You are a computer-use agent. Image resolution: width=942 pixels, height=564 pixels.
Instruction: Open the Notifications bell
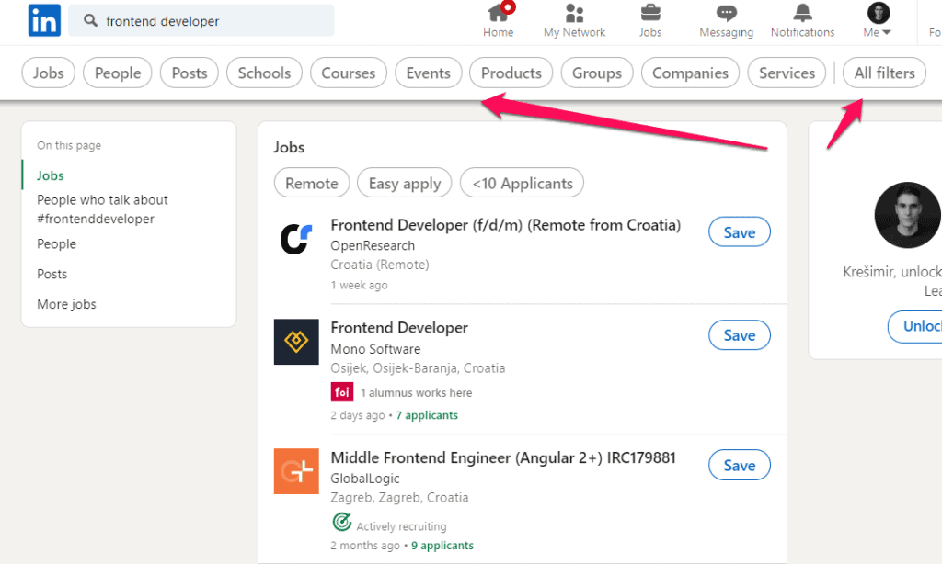click(802, 21)
